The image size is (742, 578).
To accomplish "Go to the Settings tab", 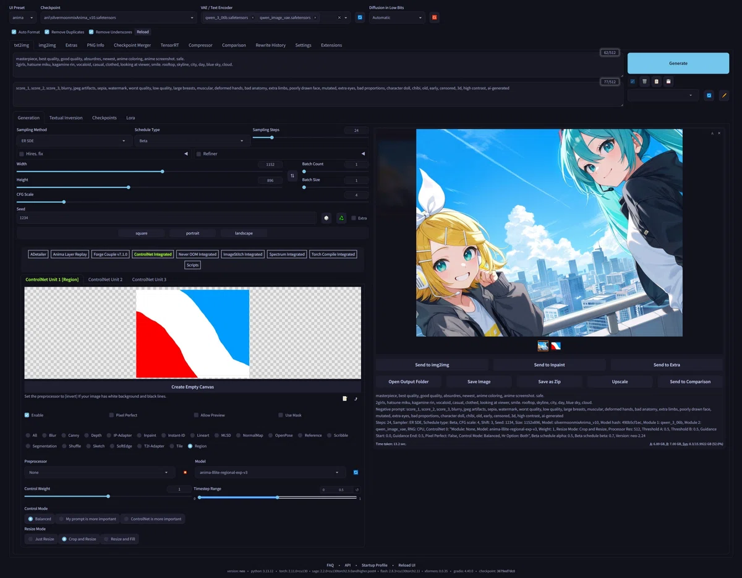I will tap(303, 45).
